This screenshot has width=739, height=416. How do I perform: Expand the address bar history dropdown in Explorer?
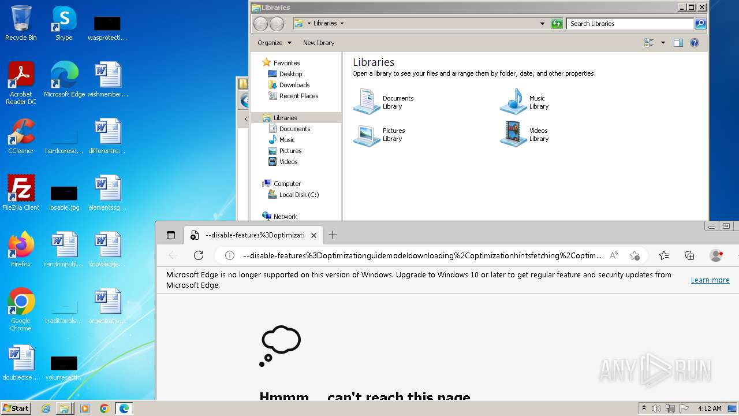point(542,24)
